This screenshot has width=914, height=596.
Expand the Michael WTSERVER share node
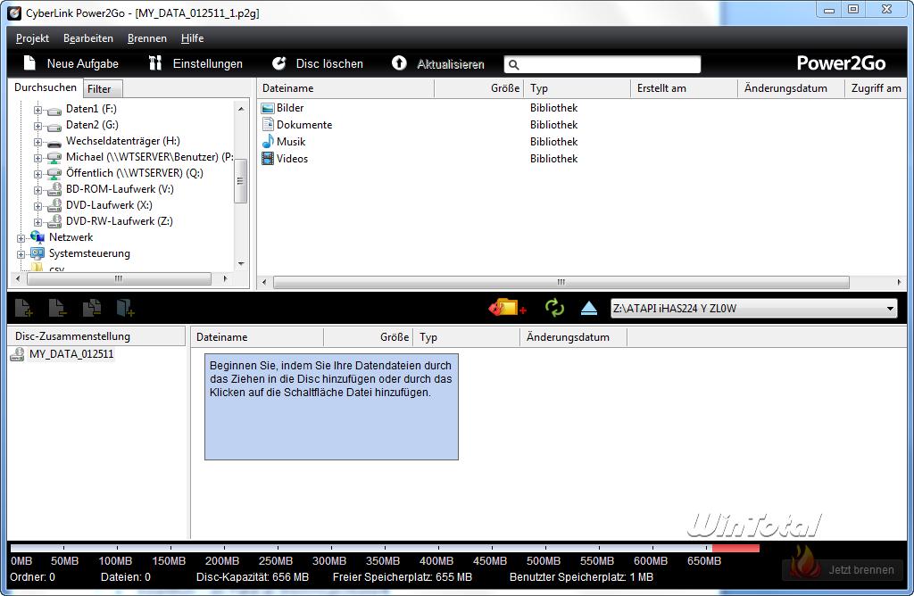[x=37, y=158]
